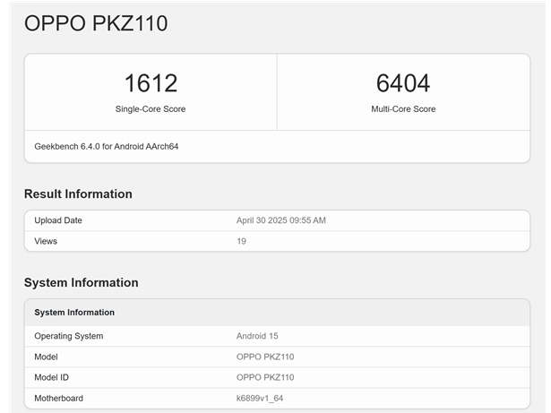Select the April 30 2025 09:55 AM value
This screenshot has width=551, height=413.
coord(281,220)
